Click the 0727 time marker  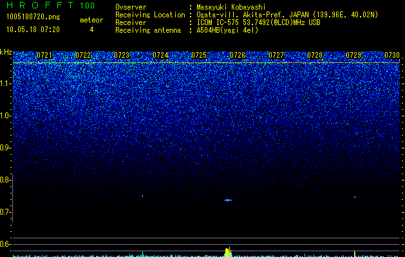point(276,55)
